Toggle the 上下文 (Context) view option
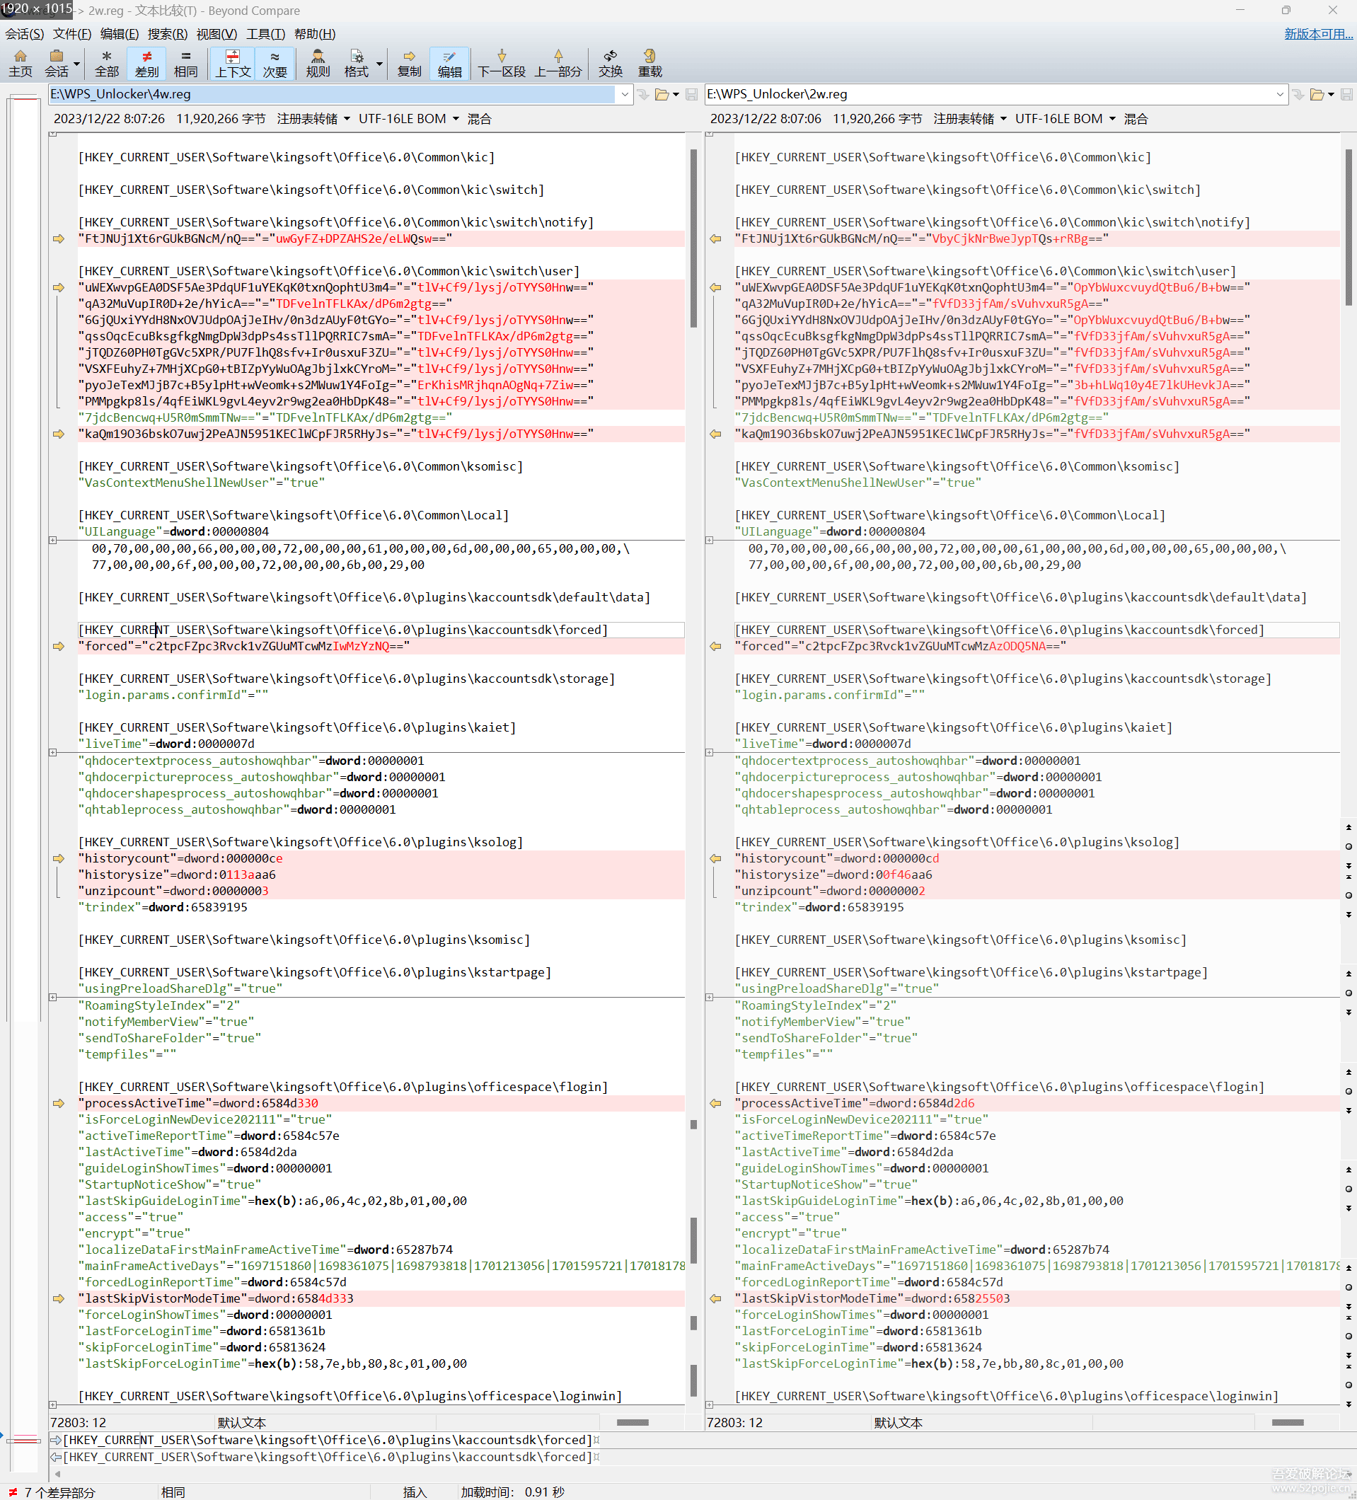This screenshot has height=1500, width=1357. [233, 63]
